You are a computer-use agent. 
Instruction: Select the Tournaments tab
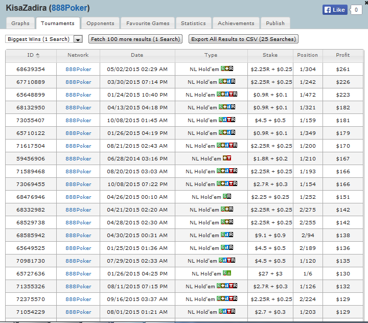coord(58,23)
